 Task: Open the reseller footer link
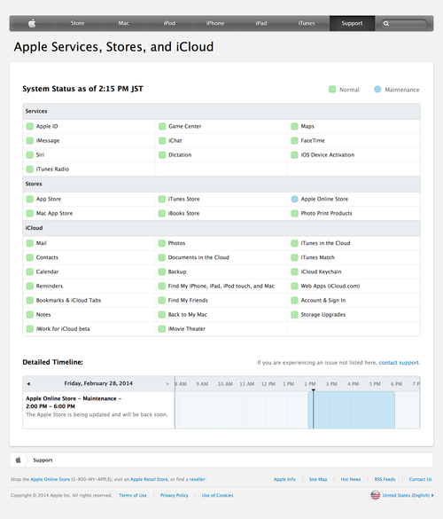(198, 479)
